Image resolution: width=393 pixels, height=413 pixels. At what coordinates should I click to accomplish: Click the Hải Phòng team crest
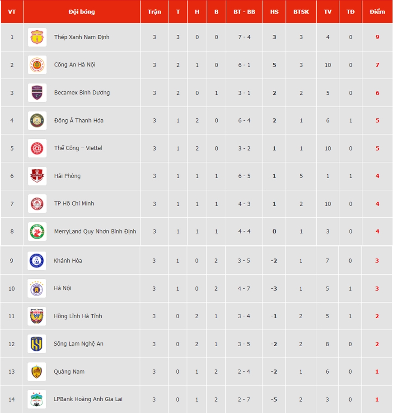pos(37,176)
